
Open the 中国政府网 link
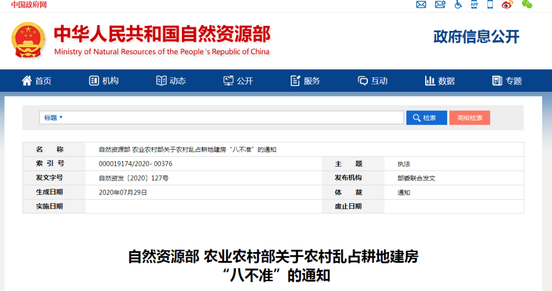29,5
